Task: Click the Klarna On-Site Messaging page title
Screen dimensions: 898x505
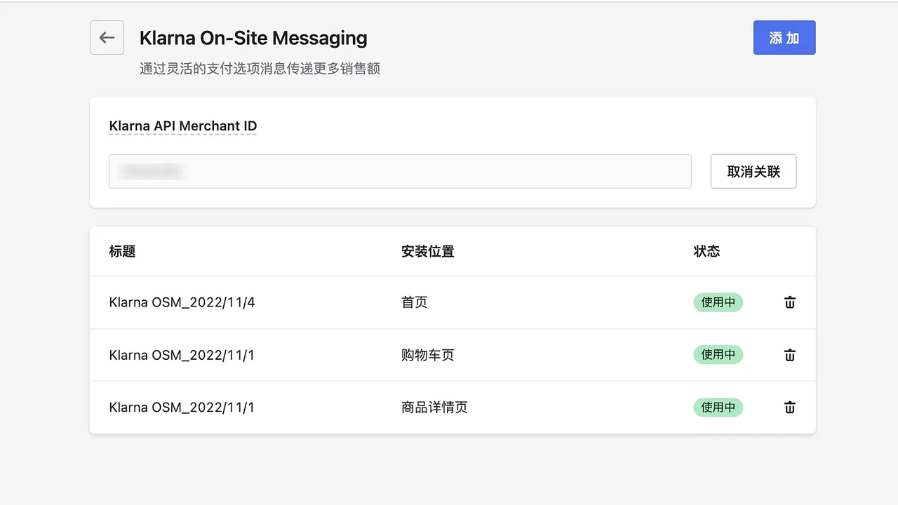Action: click(253, 39)
